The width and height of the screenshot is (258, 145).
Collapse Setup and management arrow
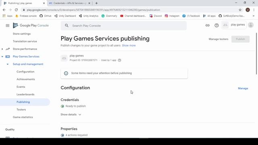pos(8,64)
